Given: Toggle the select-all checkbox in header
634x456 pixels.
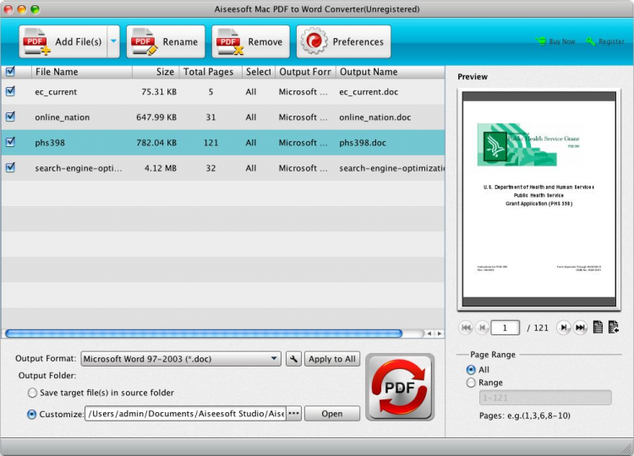Looking at the screenshot, I should (x=10, y=72).
